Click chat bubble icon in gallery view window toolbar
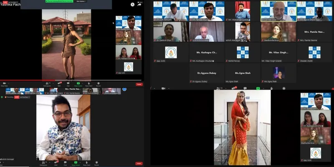This screenshot has width=334, height=167. coord(245,88)
